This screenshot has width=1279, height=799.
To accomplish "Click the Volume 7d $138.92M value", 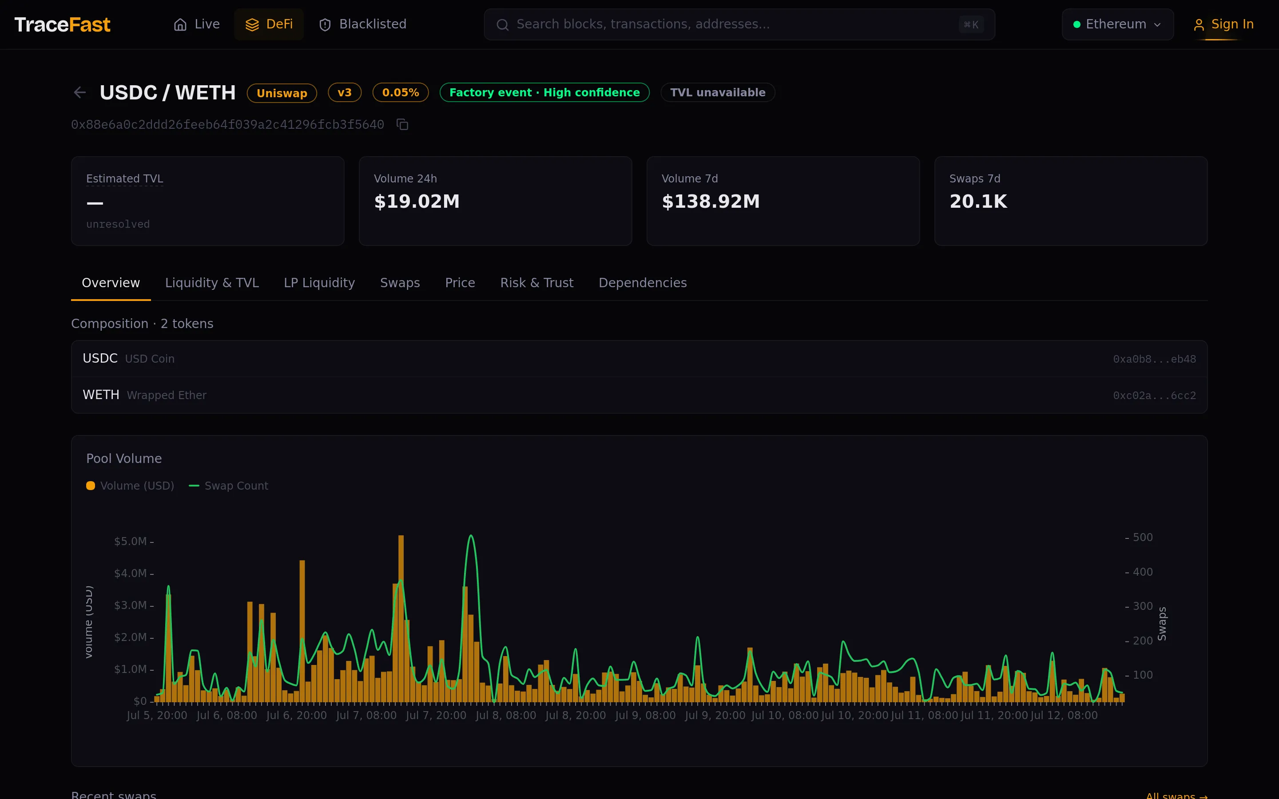I will [x=710, y=202].
